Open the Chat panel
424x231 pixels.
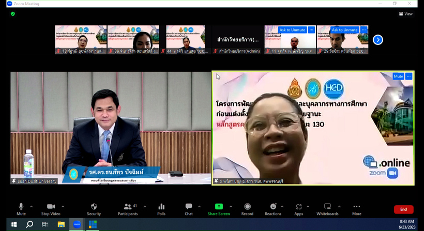189,209
